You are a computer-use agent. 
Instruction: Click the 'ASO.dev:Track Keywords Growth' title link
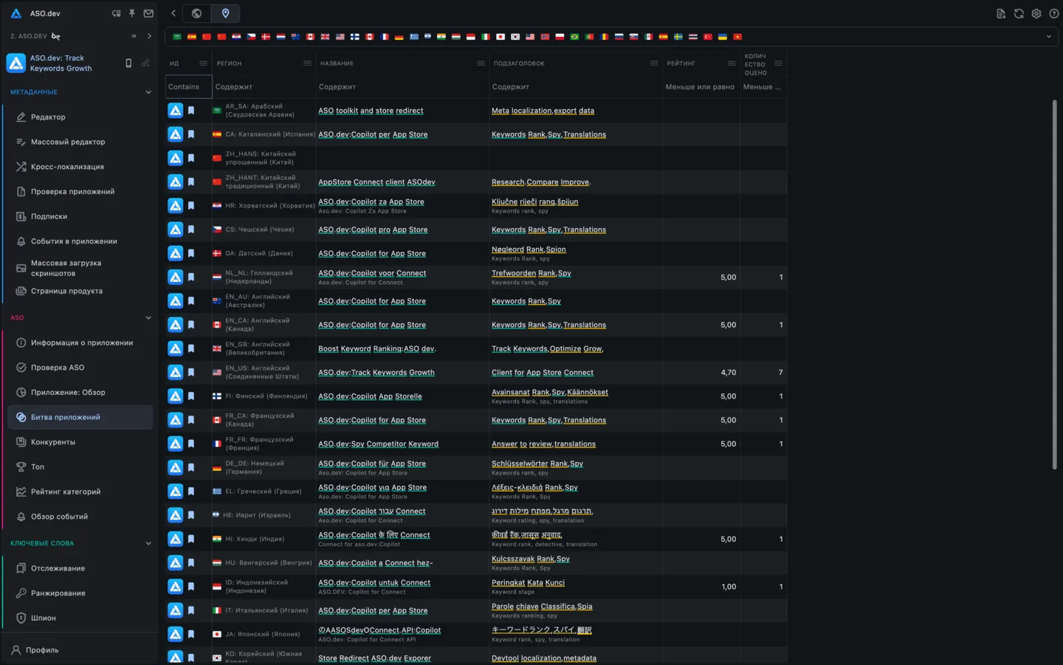coord(376,373)
